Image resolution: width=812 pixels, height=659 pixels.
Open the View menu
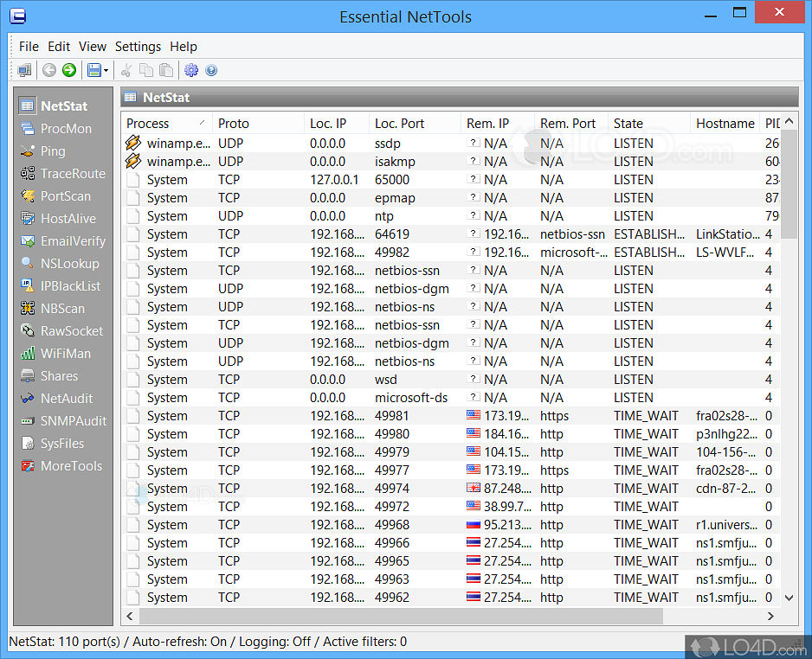[92, 47]
